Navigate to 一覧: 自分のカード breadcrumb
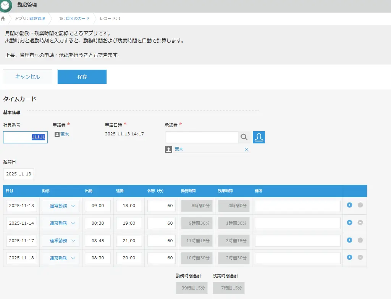391x299 pixels. click(72, 18)
